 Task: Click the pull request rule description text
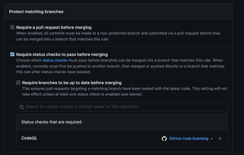pos(118,36)
